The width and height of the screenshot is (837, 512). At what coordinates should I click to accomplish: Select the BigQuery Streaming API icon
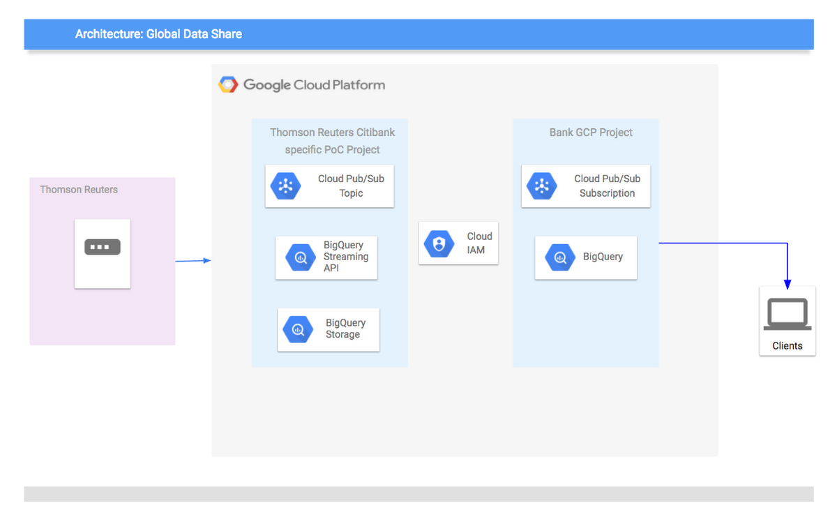click(300, 257)
